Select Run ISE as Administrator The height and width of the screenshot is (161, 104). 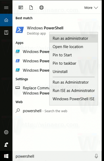point(74,91)
